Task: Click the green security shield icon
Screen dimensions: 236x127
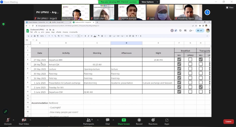Action: click(x=4, y=24)
